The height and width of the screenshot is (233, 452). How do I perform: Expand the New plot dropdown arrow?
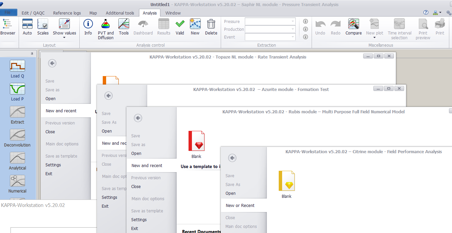375,38
